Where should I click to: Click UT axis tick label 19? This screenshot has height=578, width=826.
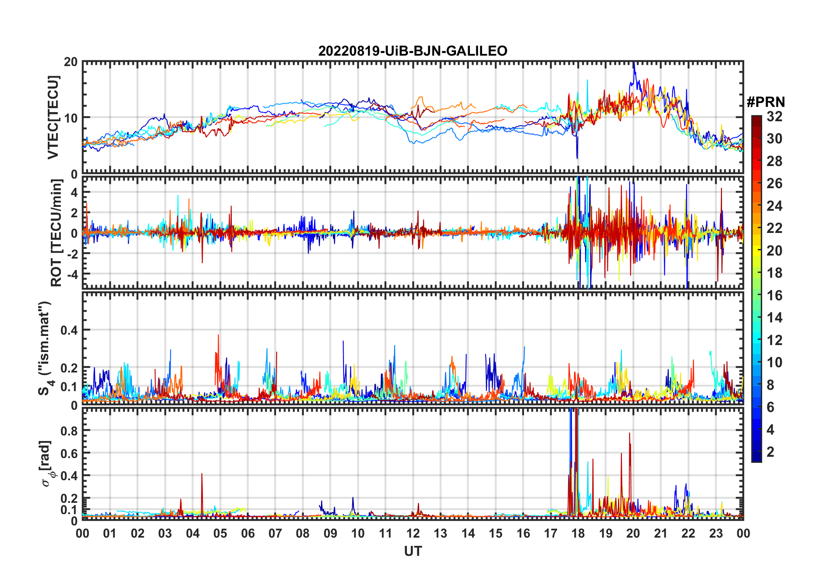click(x=606, y=534)
